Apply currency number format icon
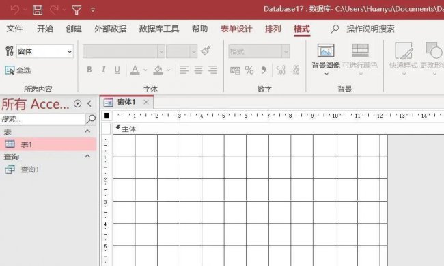 235,70
